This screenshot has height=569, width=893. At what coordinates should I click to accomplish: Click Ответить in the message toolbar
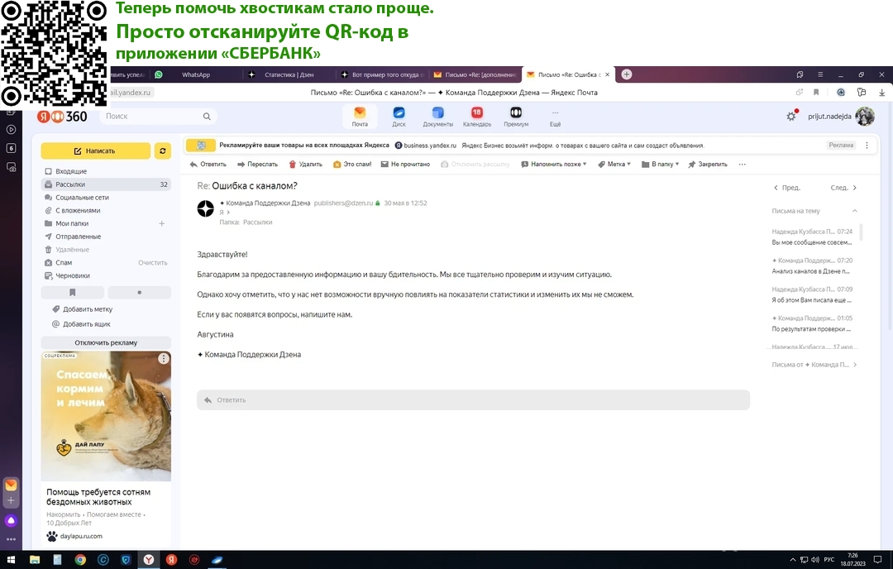(x=208, y=164)
